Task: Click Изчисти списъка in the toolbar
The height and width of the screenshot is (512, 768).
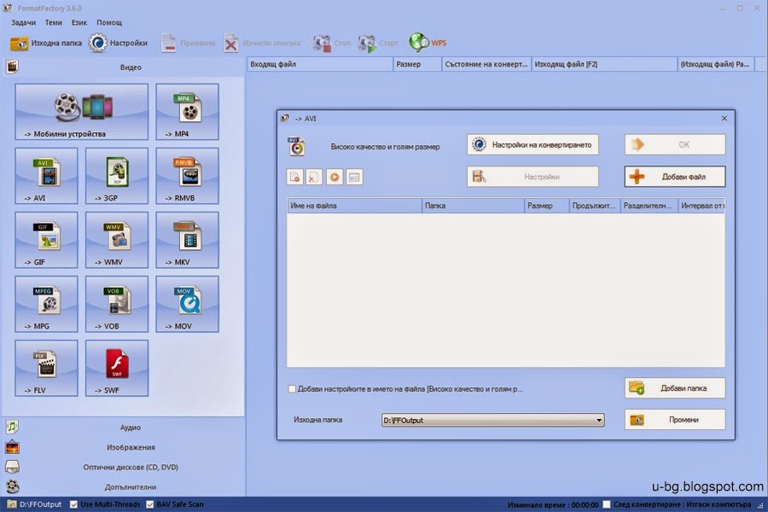Action: (x=263, y=44)
